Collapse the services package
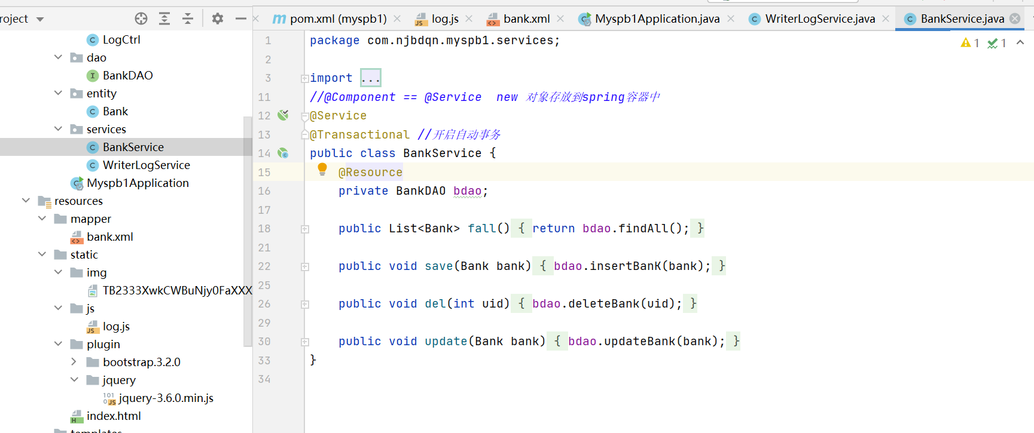 [x=58, y=129]
